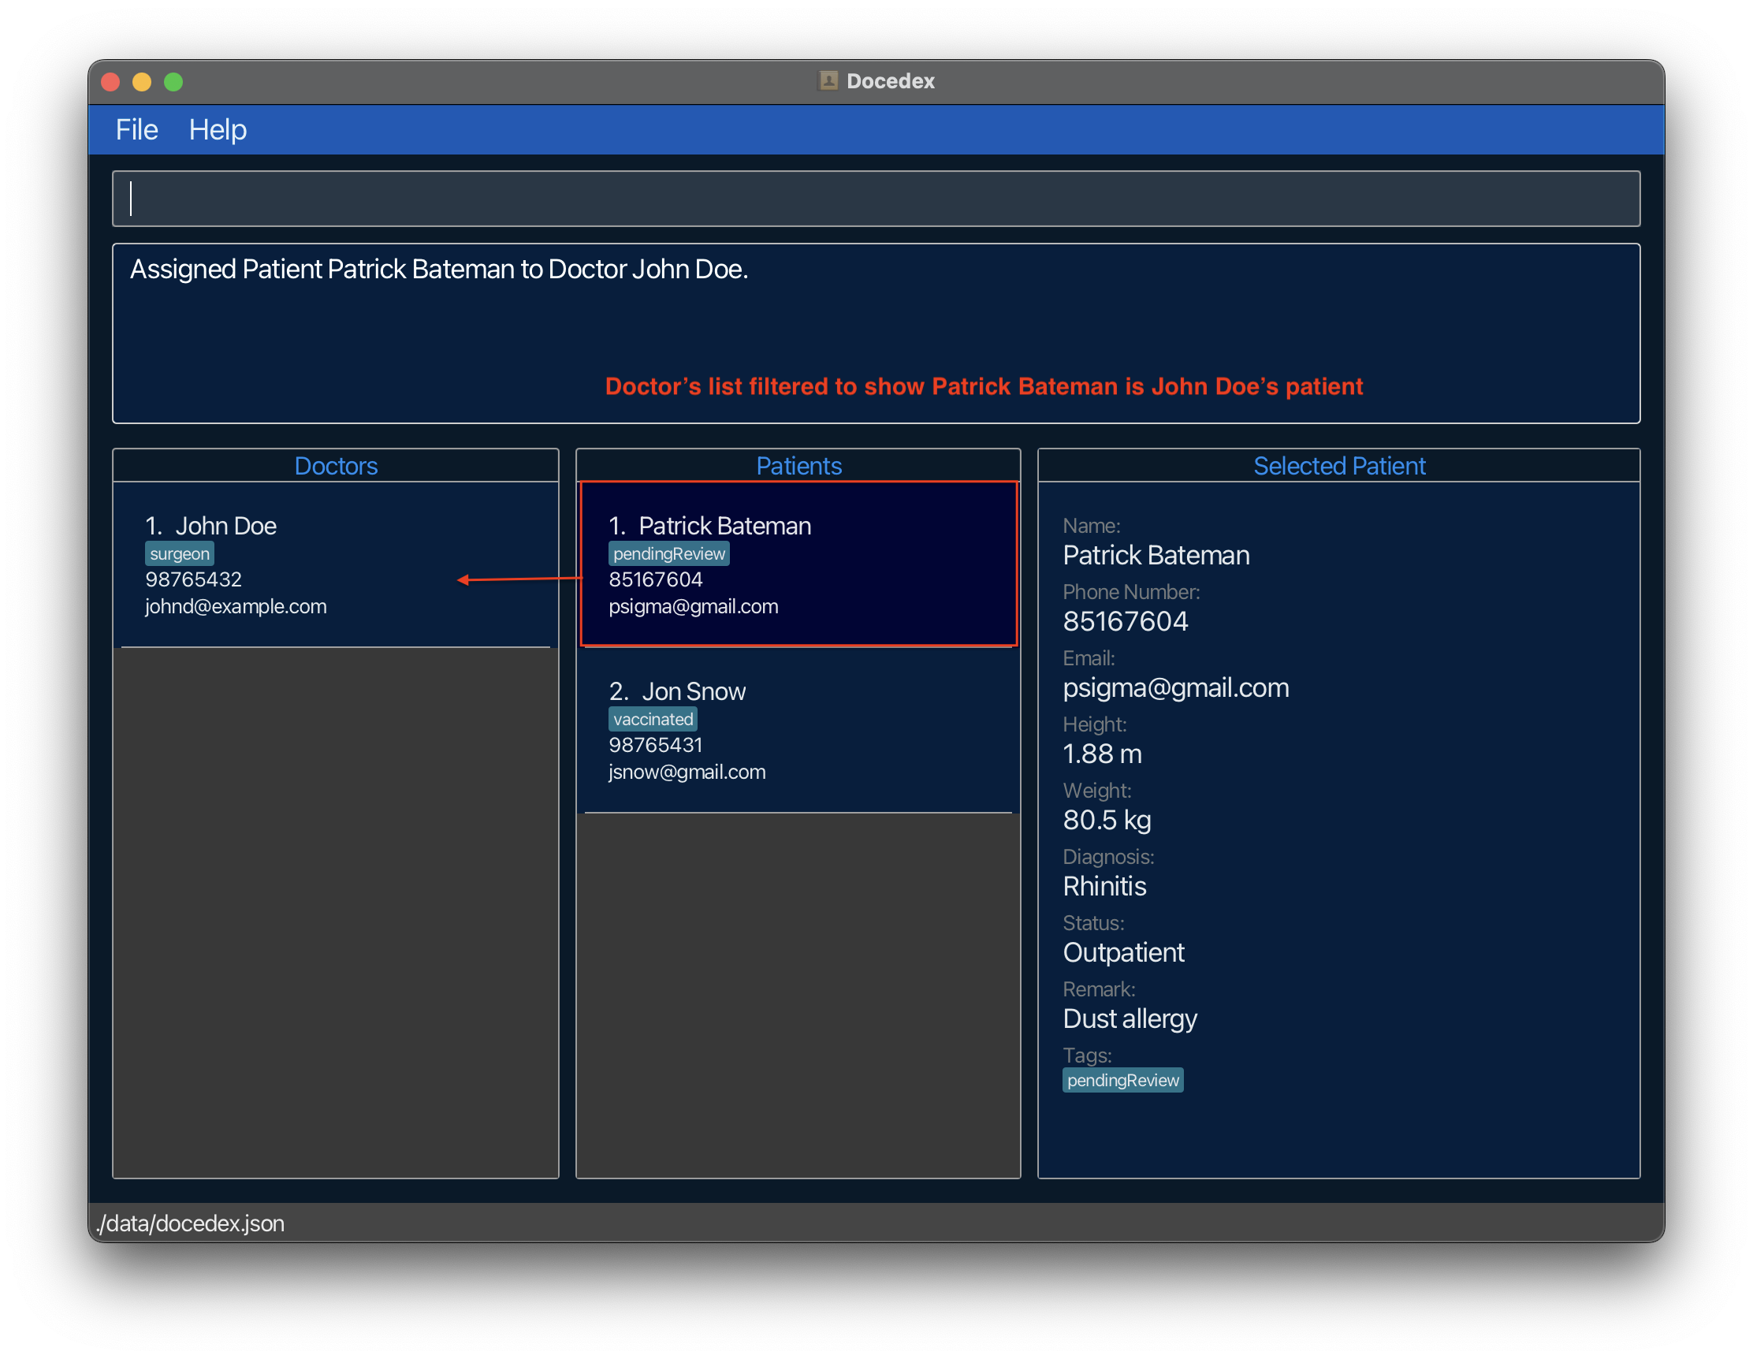Select patient Jon Snow
This screenshot has height=1359, width=1753.
pos(798,730)
